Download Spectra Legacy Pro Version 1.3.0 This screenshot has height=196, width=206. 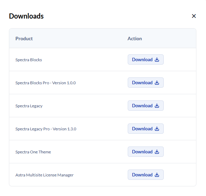pyautogui.click(x=146, y=129)
